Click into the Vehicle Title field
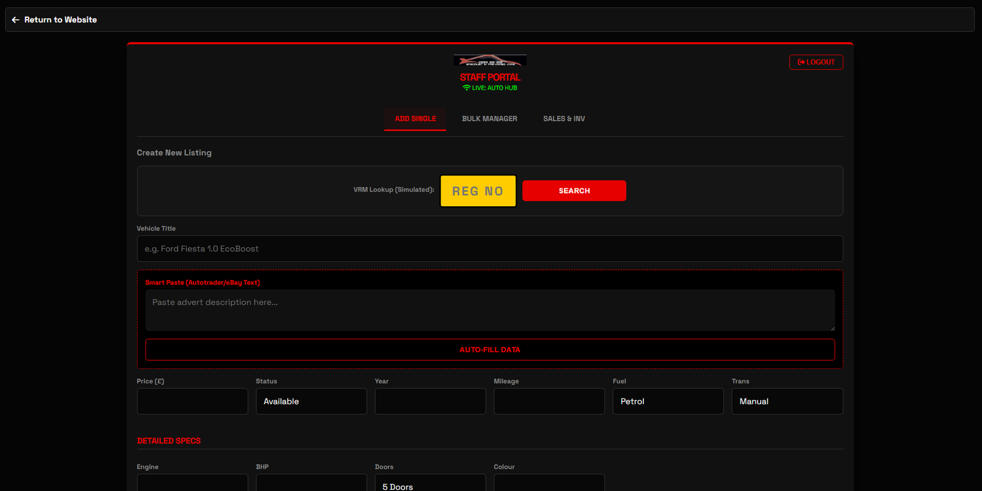Viewport: 982px width, 491px height. pyautogui.click(x=489, y=249)
